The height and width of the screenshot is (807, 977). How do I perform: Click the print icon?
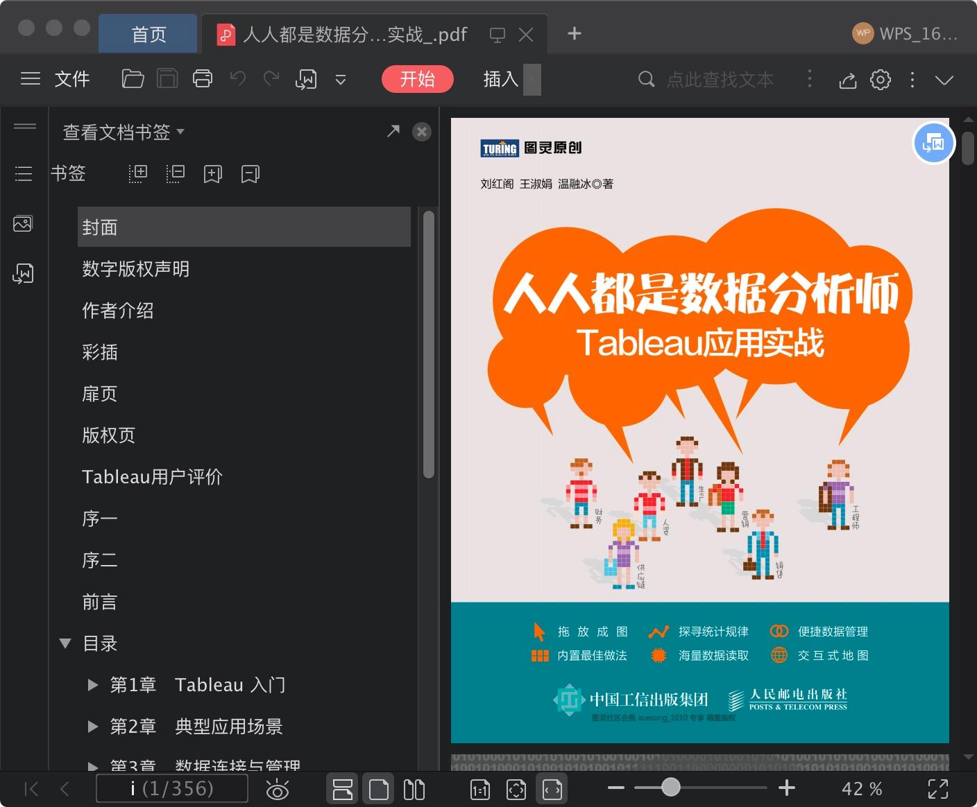pyautogui.click(x=203, y=79)
